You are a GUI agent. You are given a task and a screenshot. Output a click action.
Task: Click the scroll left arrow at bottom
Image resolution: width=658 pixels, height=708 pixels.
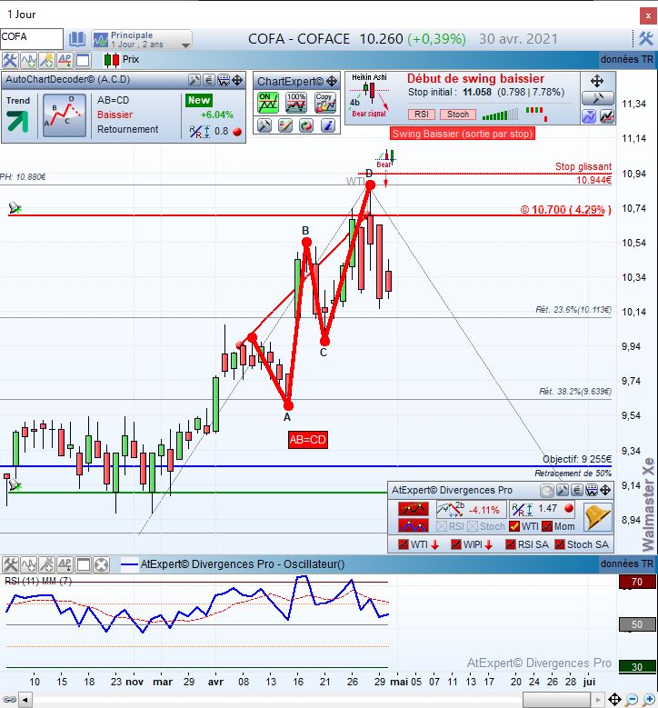(x=25, y=701)
